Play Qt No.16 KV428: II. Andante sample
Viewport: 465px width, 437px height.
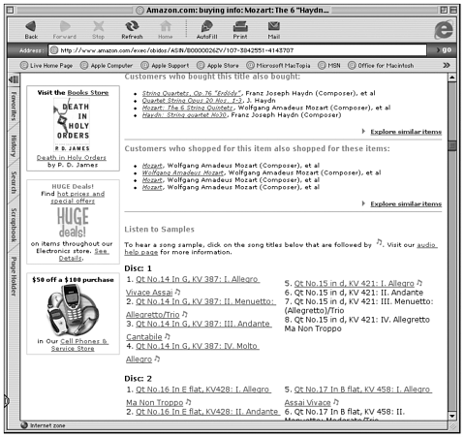click(x=207, y=412)
